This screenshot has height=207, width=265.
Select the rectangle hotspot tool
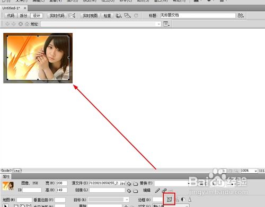click(16, 205)
